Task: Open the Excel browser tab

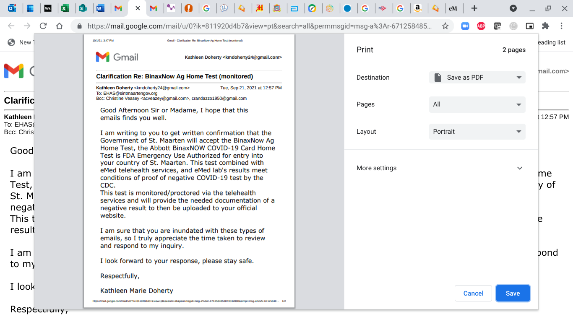Action: click(x=65, y=8)
